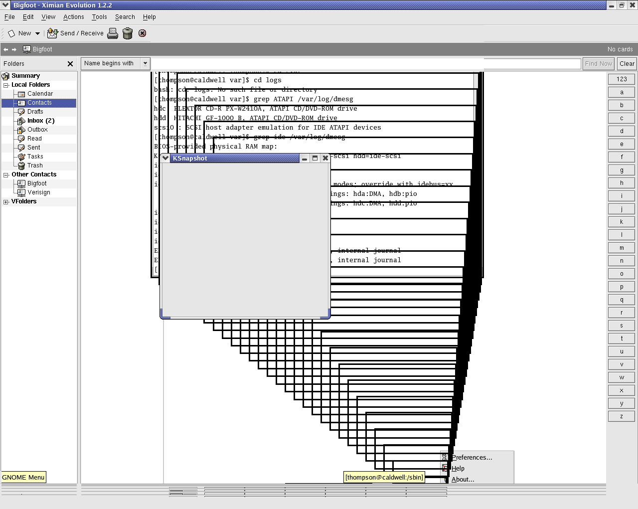Click the Print toolbar icon
638x509 pixels.
(113, 33)
